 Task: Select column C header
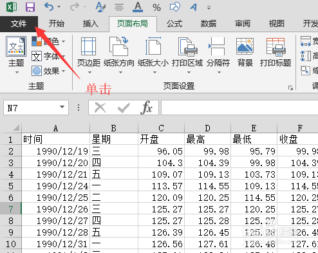point(161,128)
